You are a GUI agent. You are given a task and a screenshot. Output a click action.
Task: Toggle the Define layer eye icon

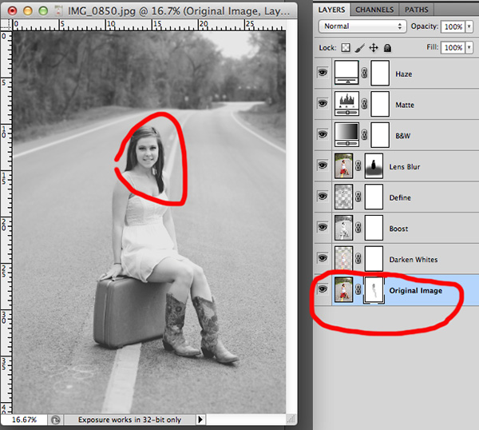[x=323, y=196]
